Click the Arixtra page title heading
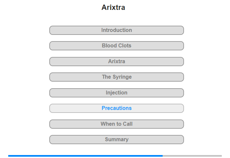The image size is (230, 158). [113, 8]
